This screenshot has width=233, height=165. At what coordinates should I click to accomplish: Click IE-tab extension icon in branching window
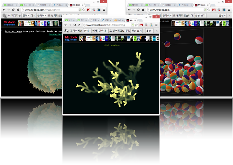(151, 25)
